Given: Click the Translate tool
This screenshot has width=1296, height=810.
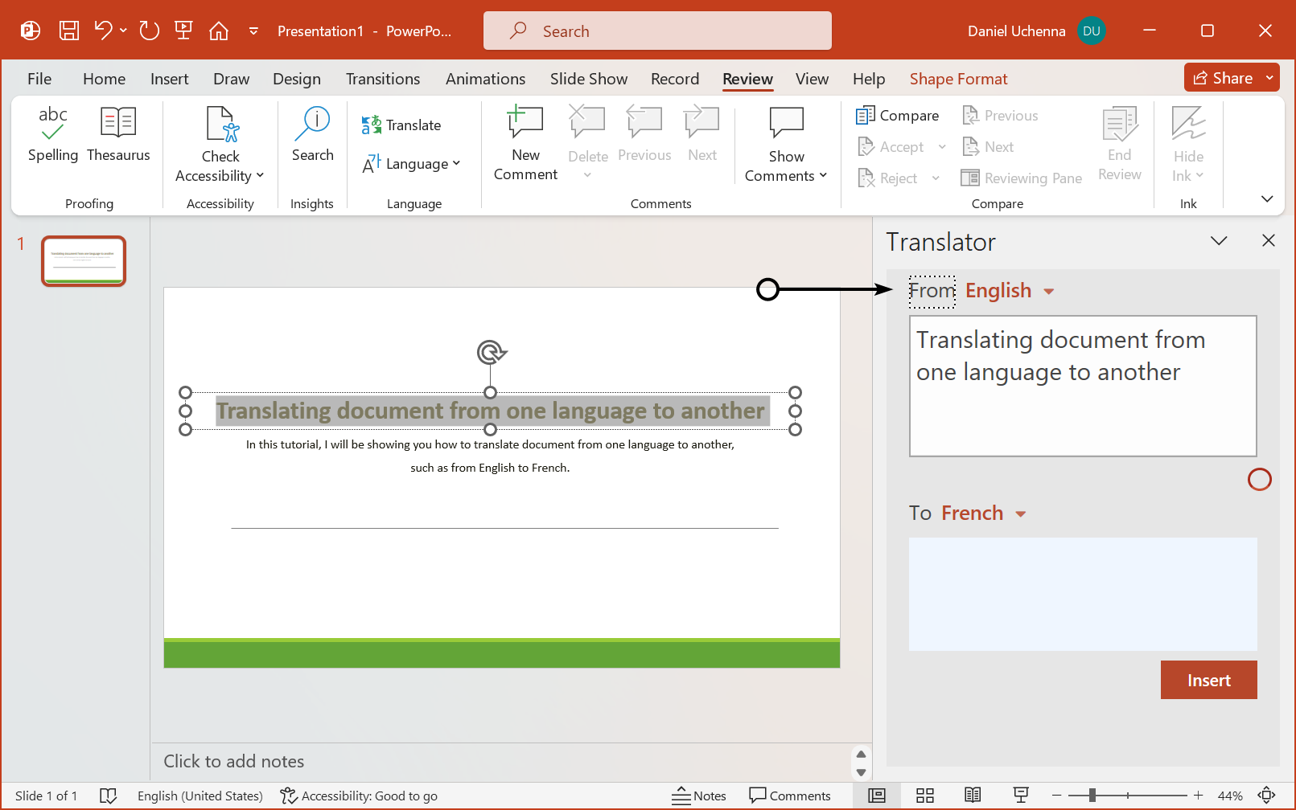Looking at the screenshot, I should tap(401, 125).
